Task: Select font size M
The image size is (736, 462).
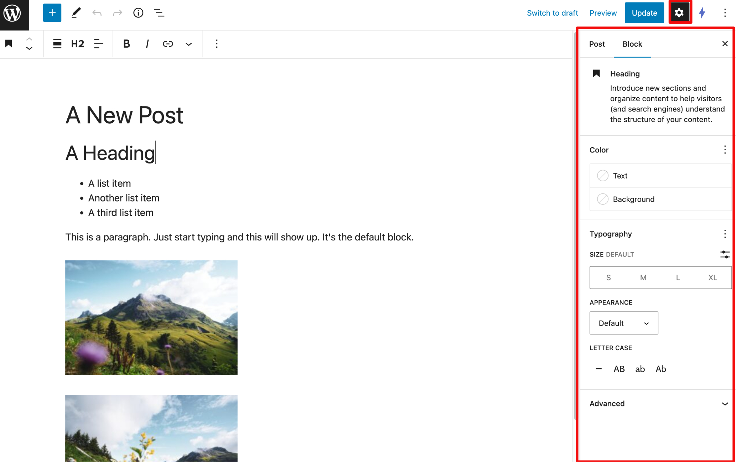Action: point(643,277)
